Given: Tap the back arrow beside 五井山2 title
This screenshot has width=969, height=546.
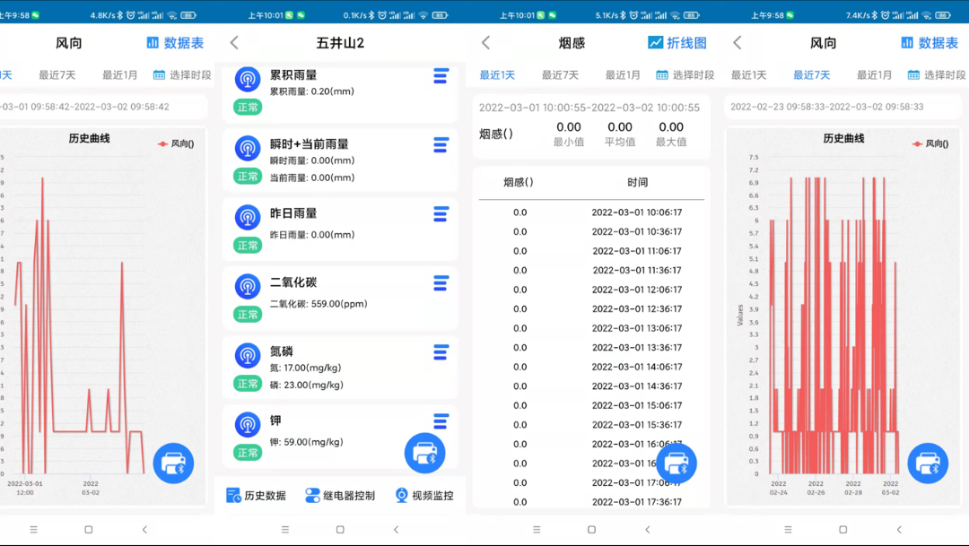Looking at the screenshot, I should click(x=234, y=43).
